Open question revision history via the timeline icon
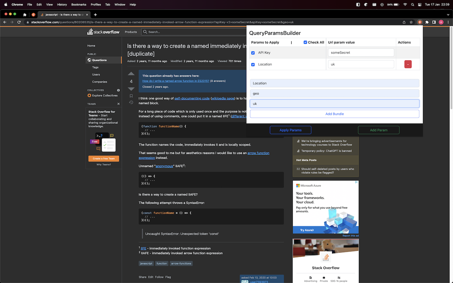This screenshot has width=453, height=283. tap(131, 103)
